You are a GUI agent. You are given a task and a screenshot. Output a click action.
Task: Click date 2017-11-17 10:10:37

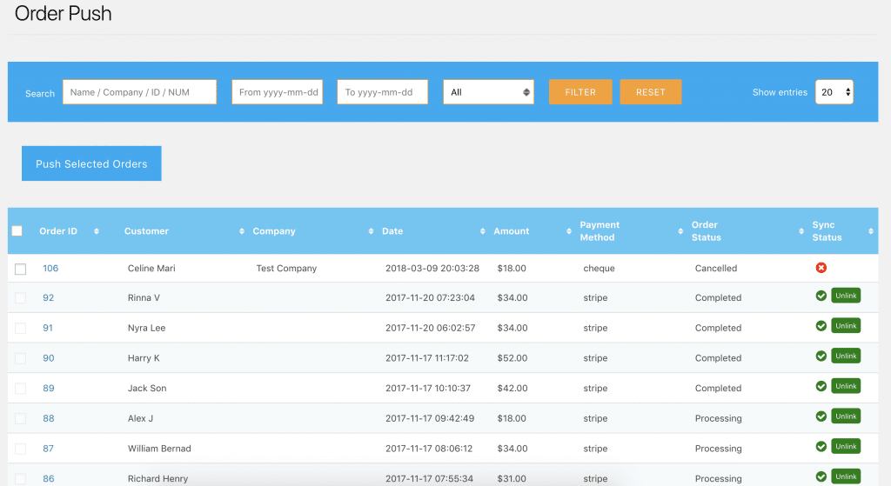pyautogui.click(x=428, y=388)
